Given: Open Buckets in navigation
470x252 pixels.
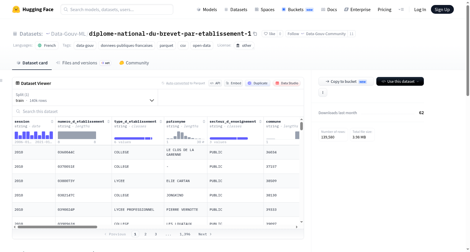Looking at the screenshot, I should coord(298,9).
